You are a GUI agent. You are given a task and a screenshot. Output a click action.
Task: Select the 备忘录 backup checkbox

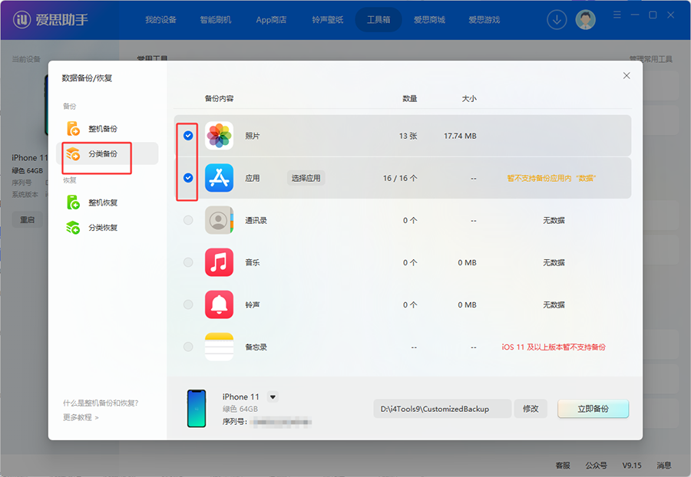click(188, 347)
